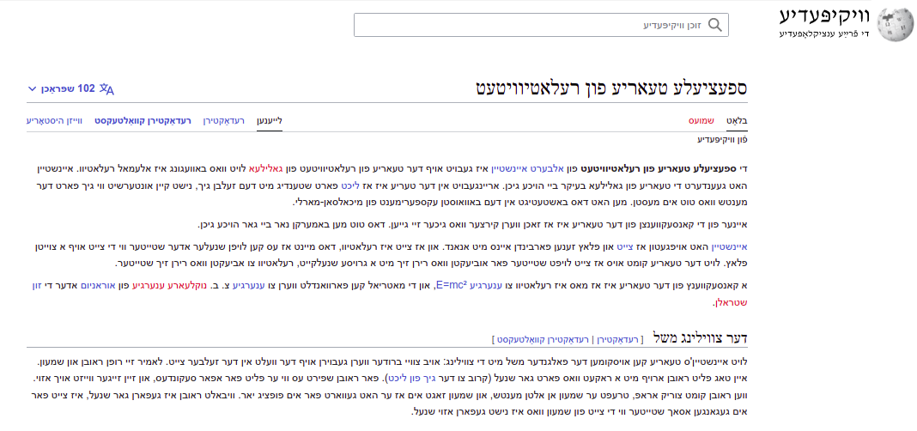Click section רעדאקטירן link beside דער צווילינג משל

pos(617,338)
